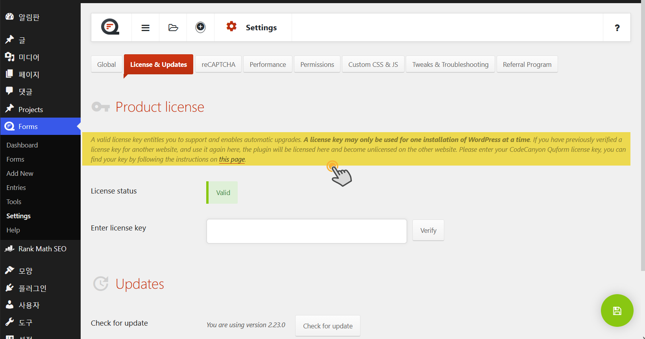Open the 모양 appearance menu
This screenshot has height=339, width=645.
pyautogui.click(x=40, y=271)
